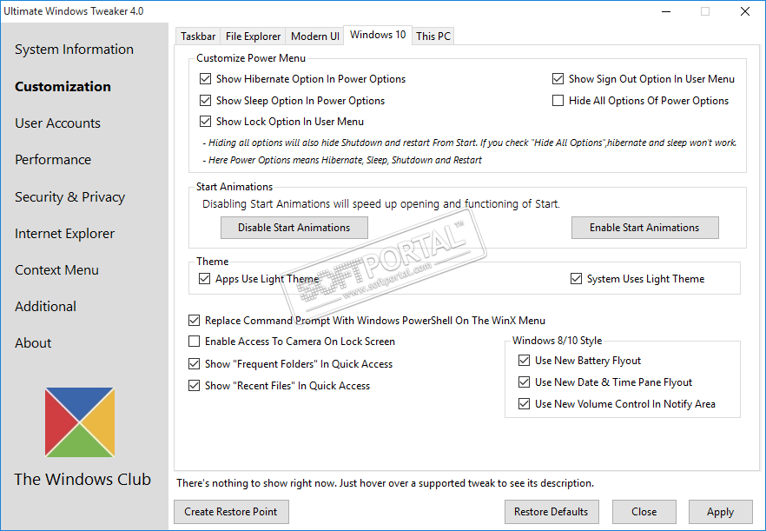Open the Performance section
The image size is (766, 531).
coord(53,160)
